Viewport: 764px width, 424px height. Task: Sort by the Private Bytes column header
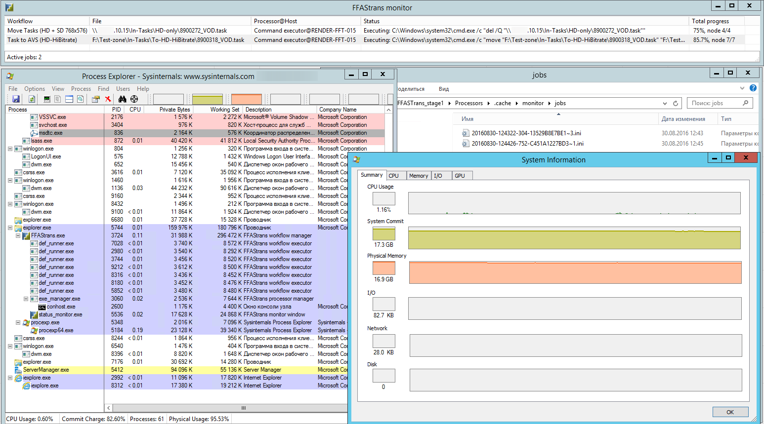[x=168, y=110]
